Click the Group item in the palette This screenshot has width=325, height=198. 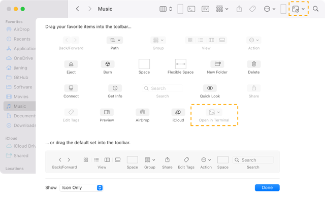158,40
